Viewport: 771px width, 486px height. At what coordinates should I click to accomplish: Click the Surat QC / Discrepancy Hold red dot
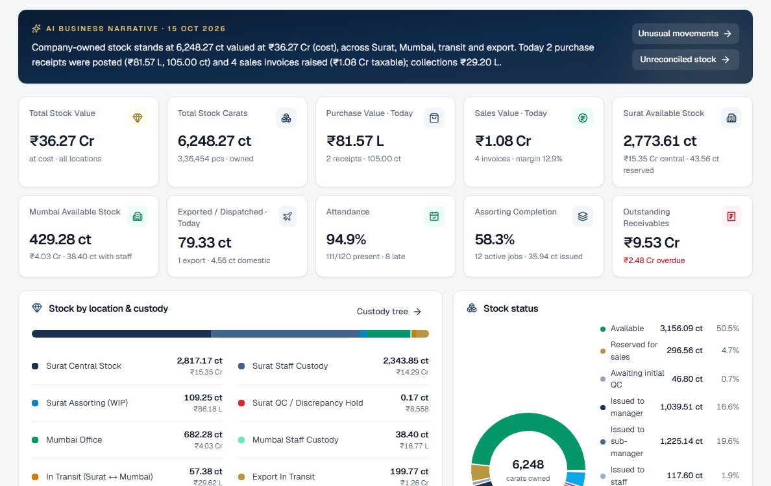(x=241, y=403)
